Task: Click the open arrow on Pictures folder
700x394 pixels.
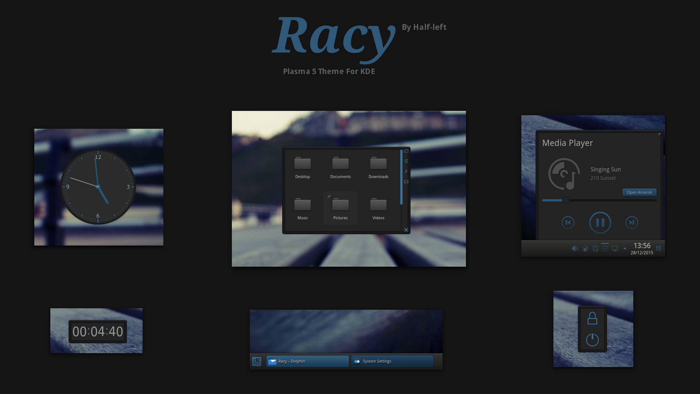Action: tap(328, 197)
